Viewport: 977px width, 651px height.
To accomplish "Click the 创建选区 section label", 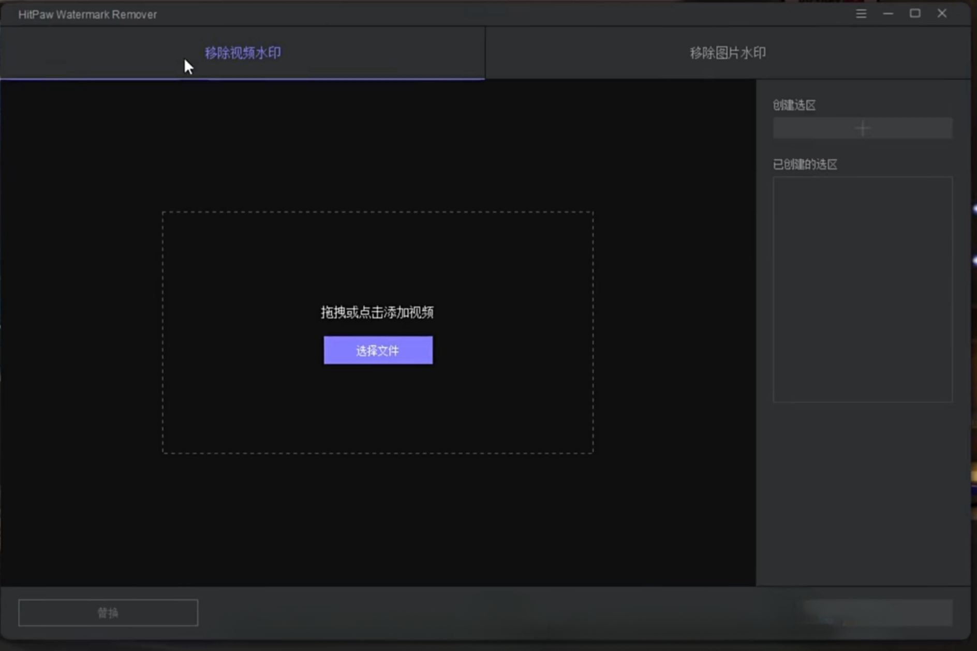I will tap(794, 105).
